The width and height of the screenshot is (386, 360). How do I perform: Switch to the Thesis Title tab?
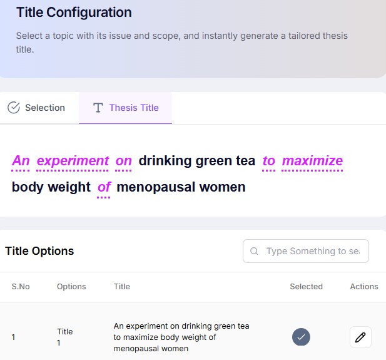point(126,108)
